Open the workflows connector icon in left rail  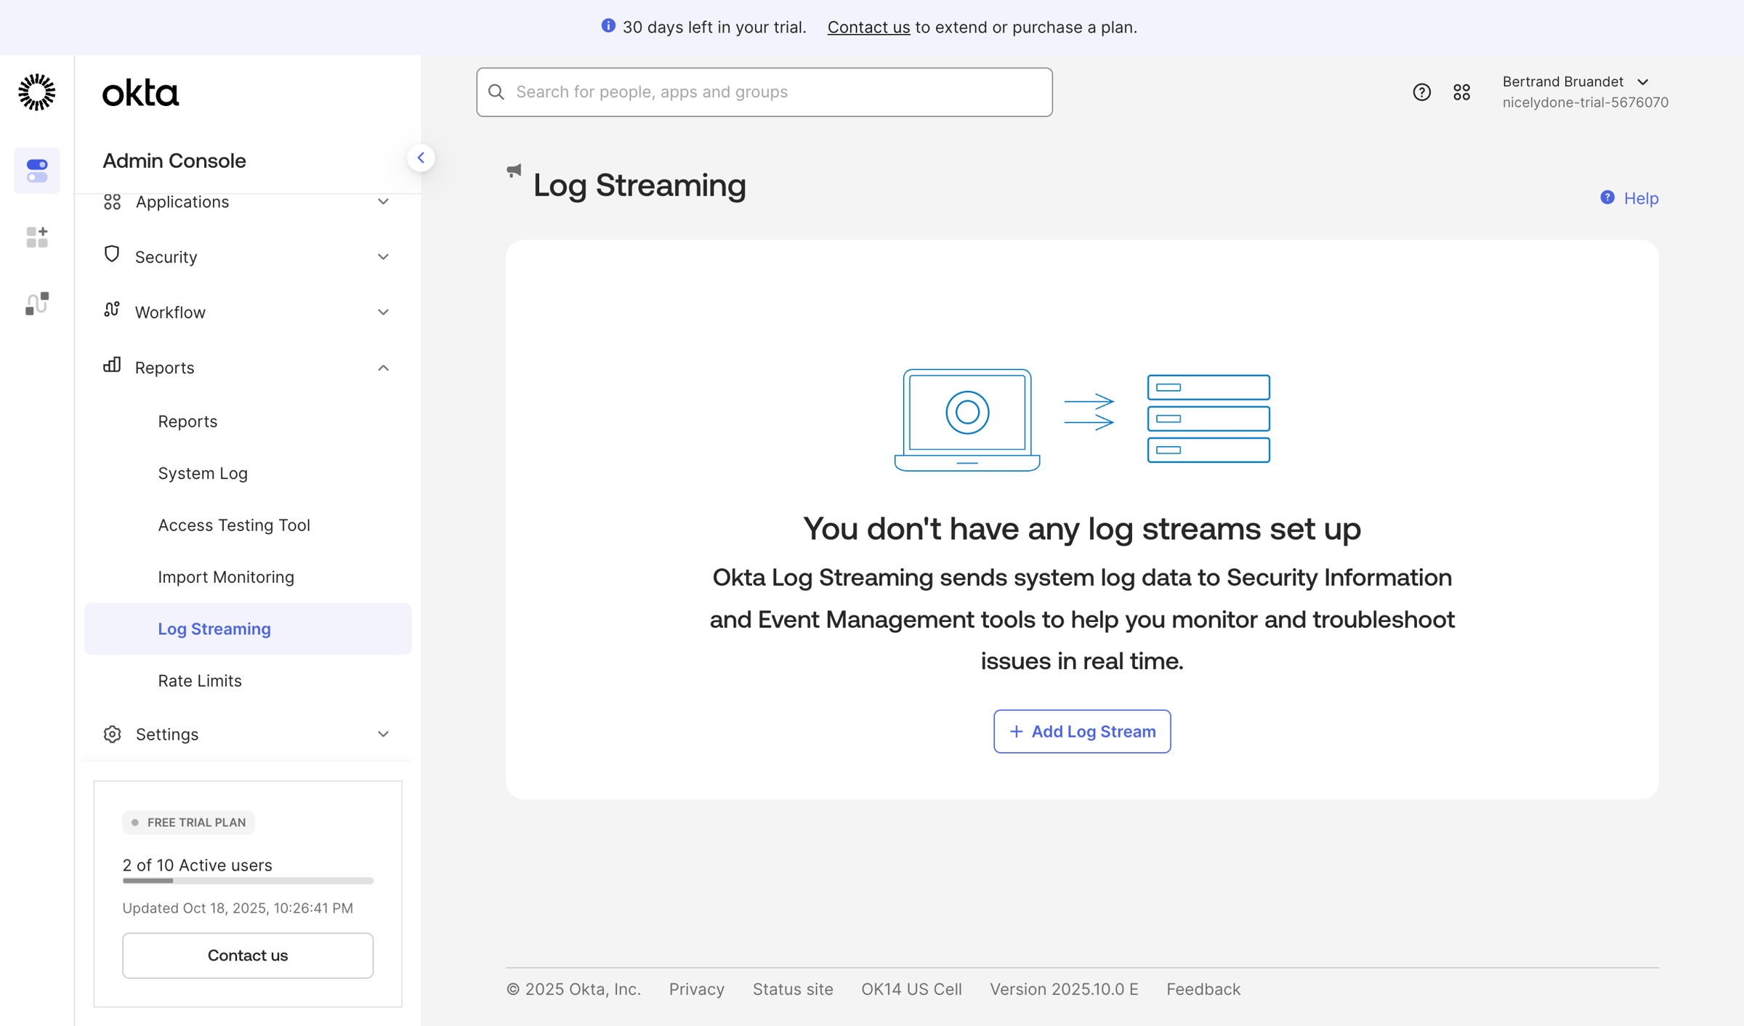click(37, 303)
